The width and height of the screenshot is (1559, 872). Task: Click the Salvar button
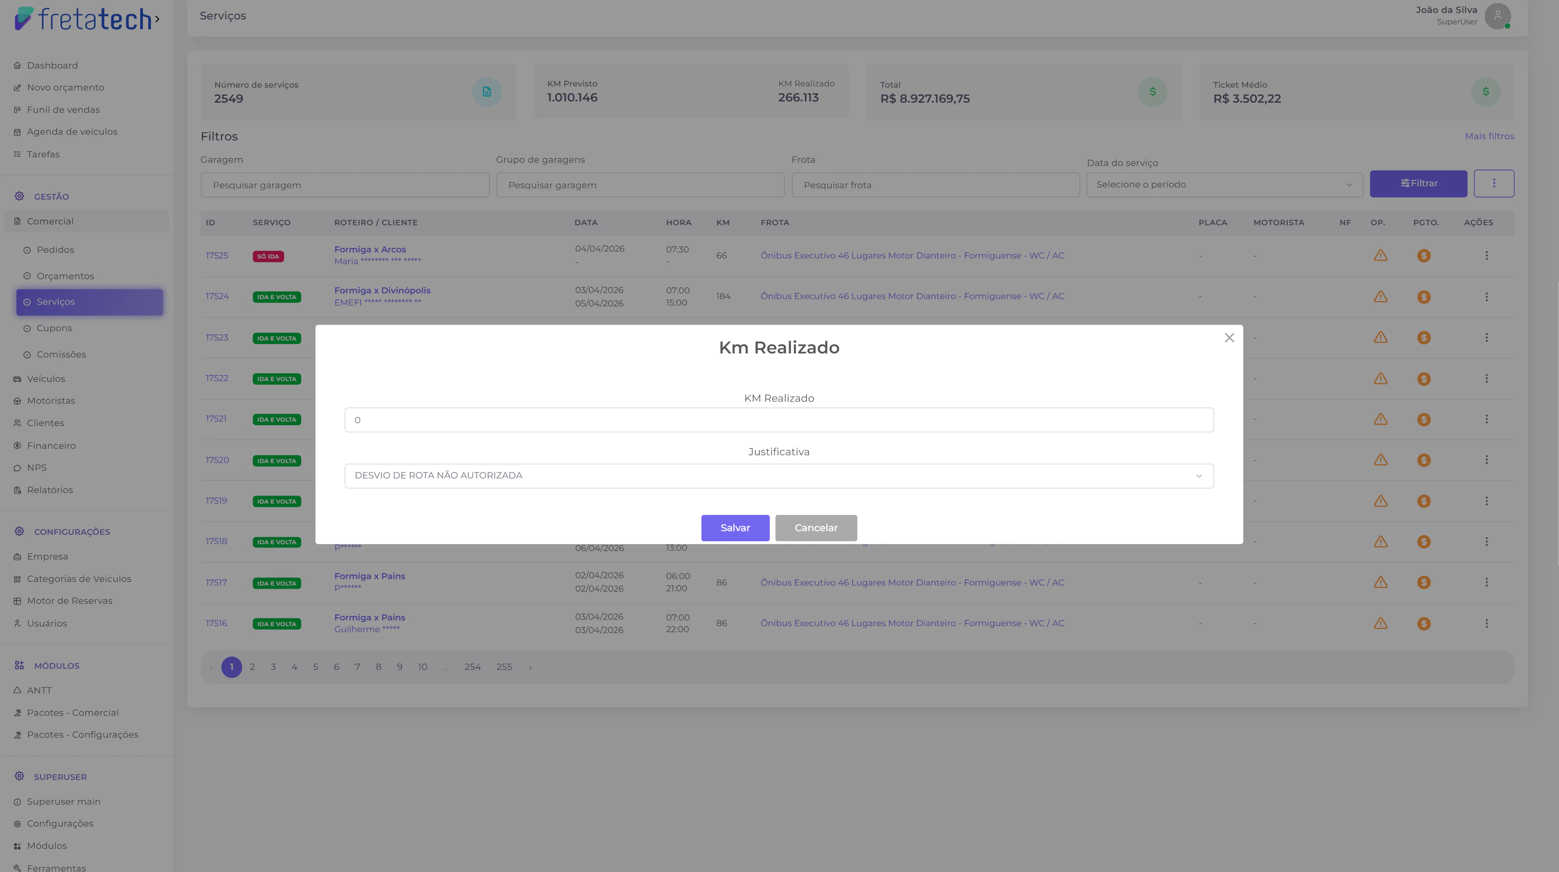735,528
